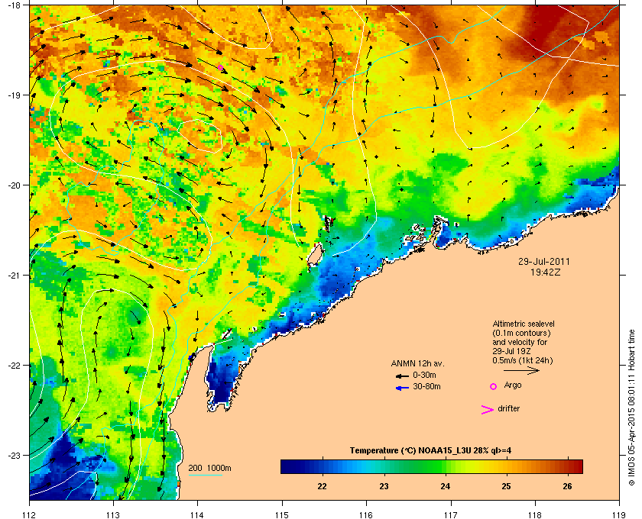
Task: Click the Temperature NOAA15_L3U colorbar title
Action: pyautogui.click(x=430, y=451)
